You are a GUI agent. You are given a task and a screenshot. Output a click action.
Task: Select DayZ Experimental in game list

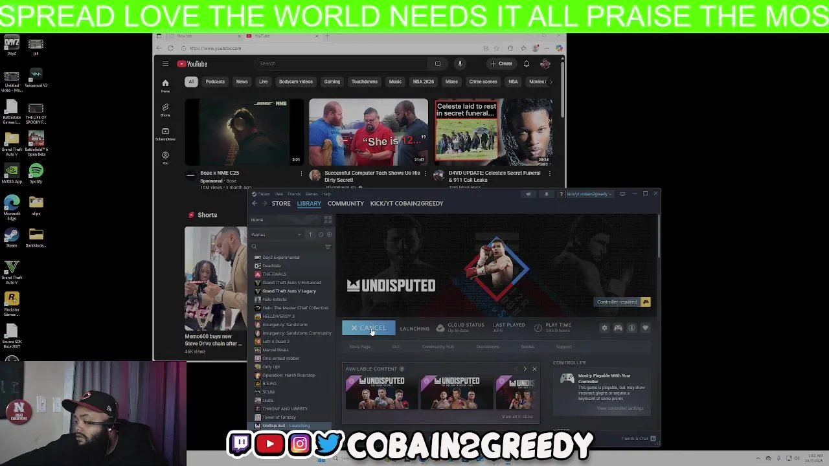[280, 258]
